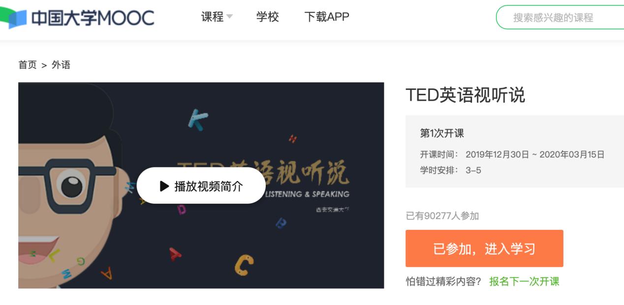The width and height of the screenshot is (624, 305).
Task: Click the 已有90277人参加 participant count
Action: click(x=442, y=216)
